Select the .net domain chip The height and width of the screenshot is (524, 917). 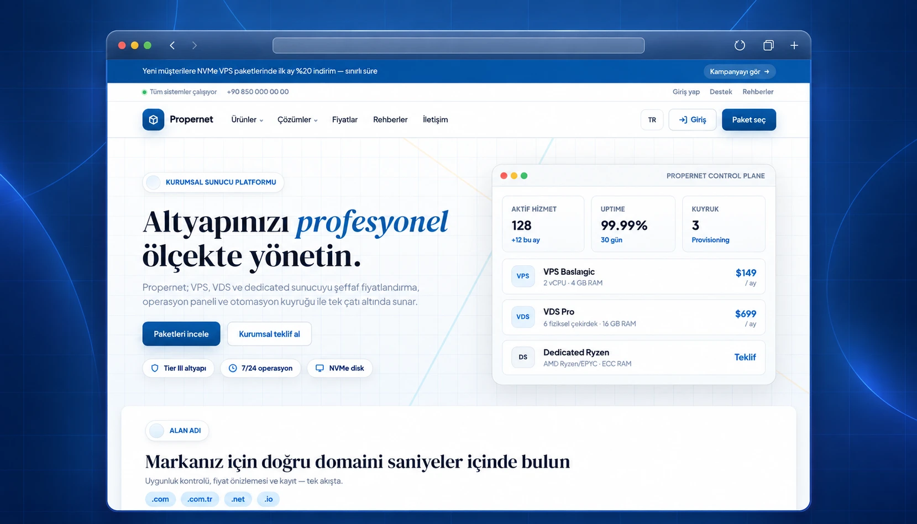(238, 499)
